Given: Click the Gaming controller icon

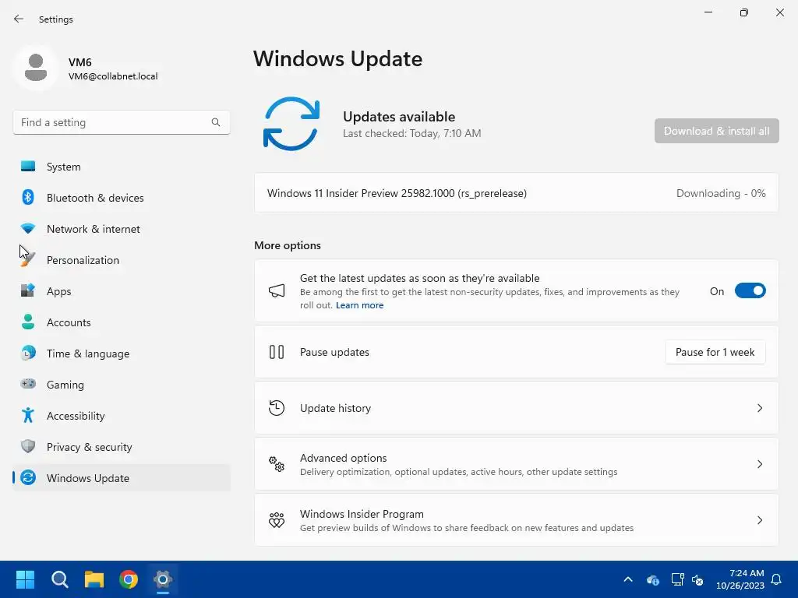Looking at the screenshot, I should pos(28,384).
